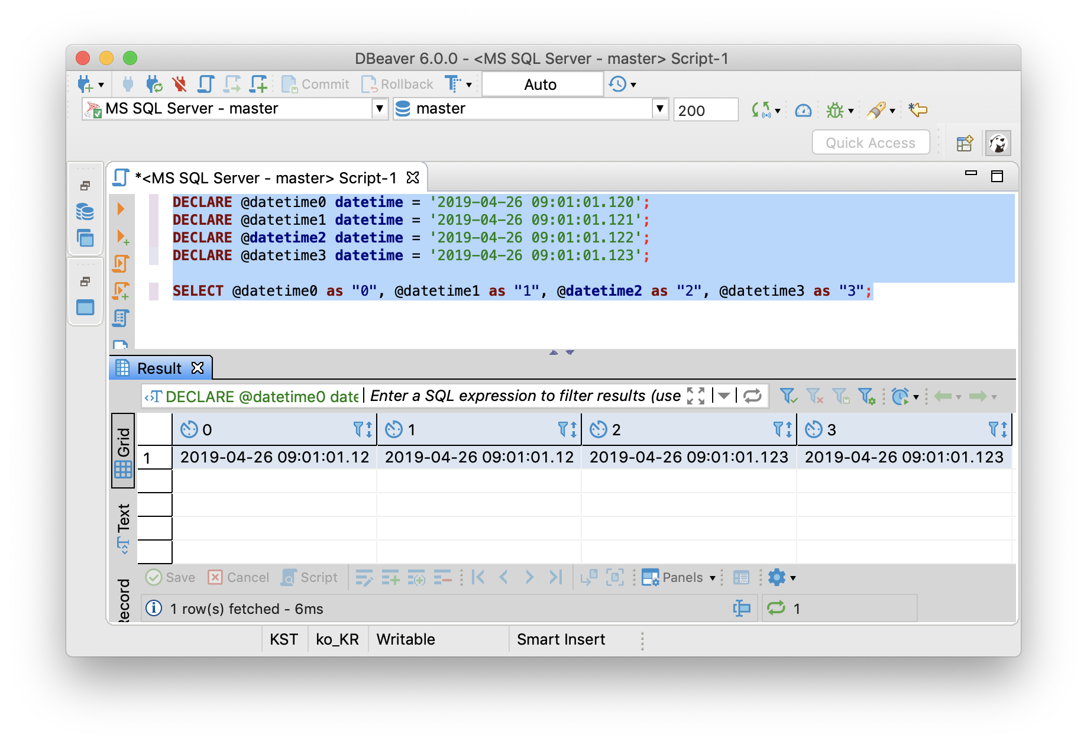Image resolution: width=1087 pixels, height=744 pixels.
Task: Click the execute script in separate tabs icon
Action: pos(121,291)
